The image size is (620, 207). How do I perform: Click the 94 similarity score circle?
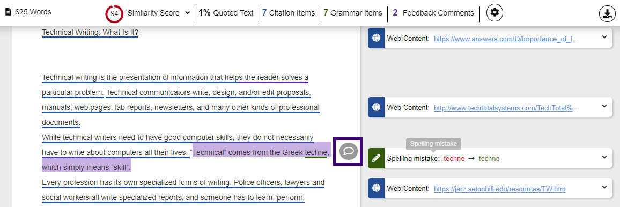click(114, 13)
